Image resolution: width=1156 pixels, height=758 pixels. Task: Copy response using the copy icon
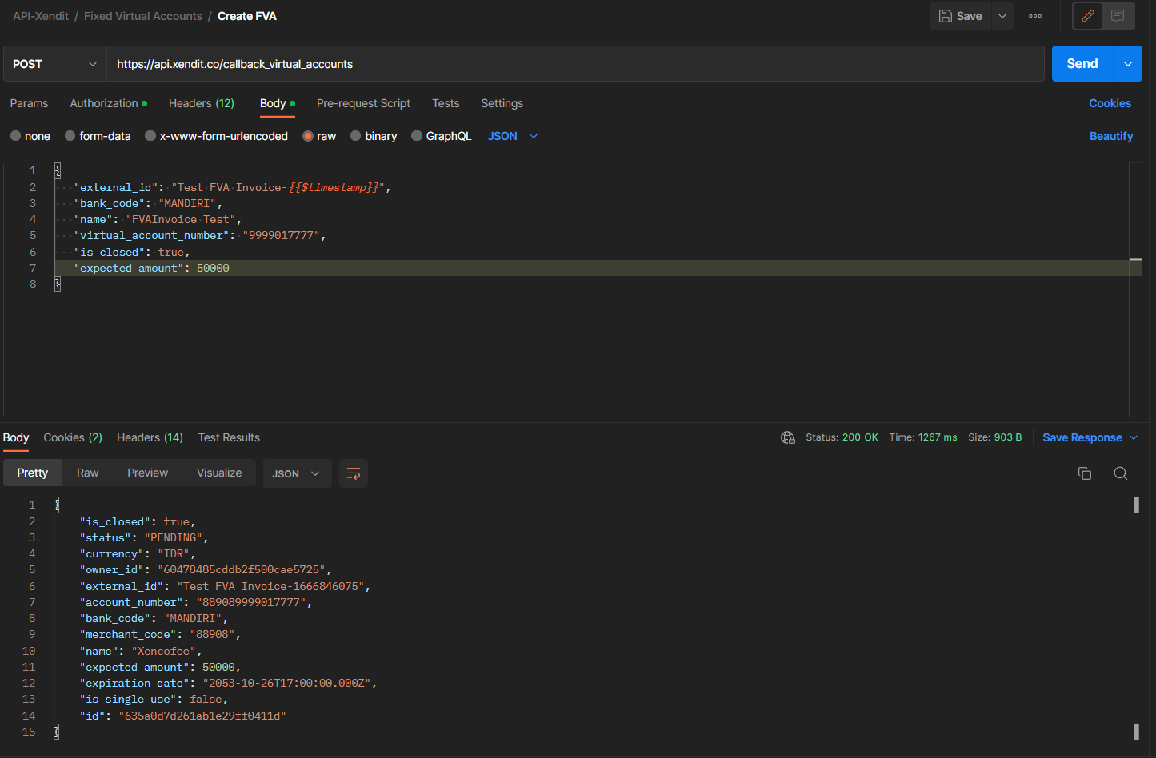1085,473
